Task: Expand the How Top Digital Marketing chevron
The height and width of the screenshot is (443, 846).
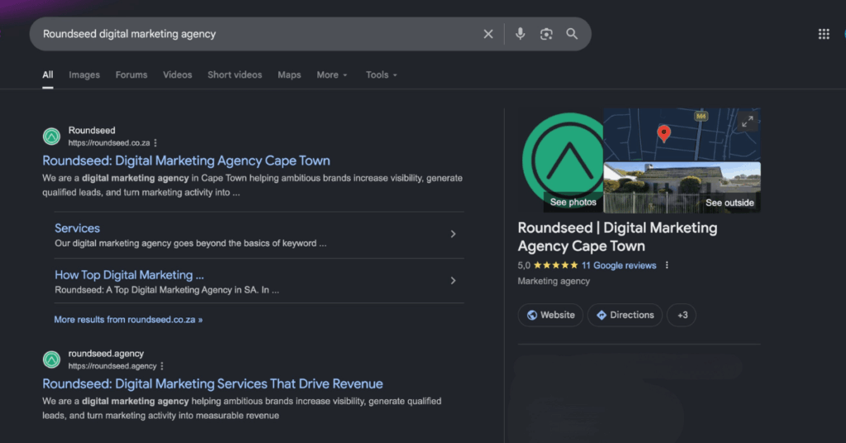Action: pos(454,280)
